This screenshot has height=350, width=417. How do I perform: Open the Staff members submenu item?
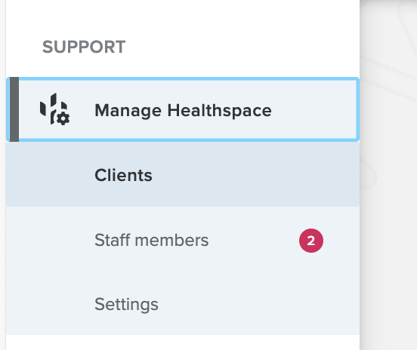click(x=183, y=241)
